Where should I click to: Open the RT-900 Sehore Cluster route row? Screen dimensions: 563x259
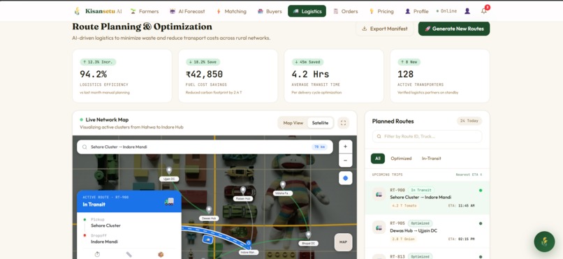[427, 198]
